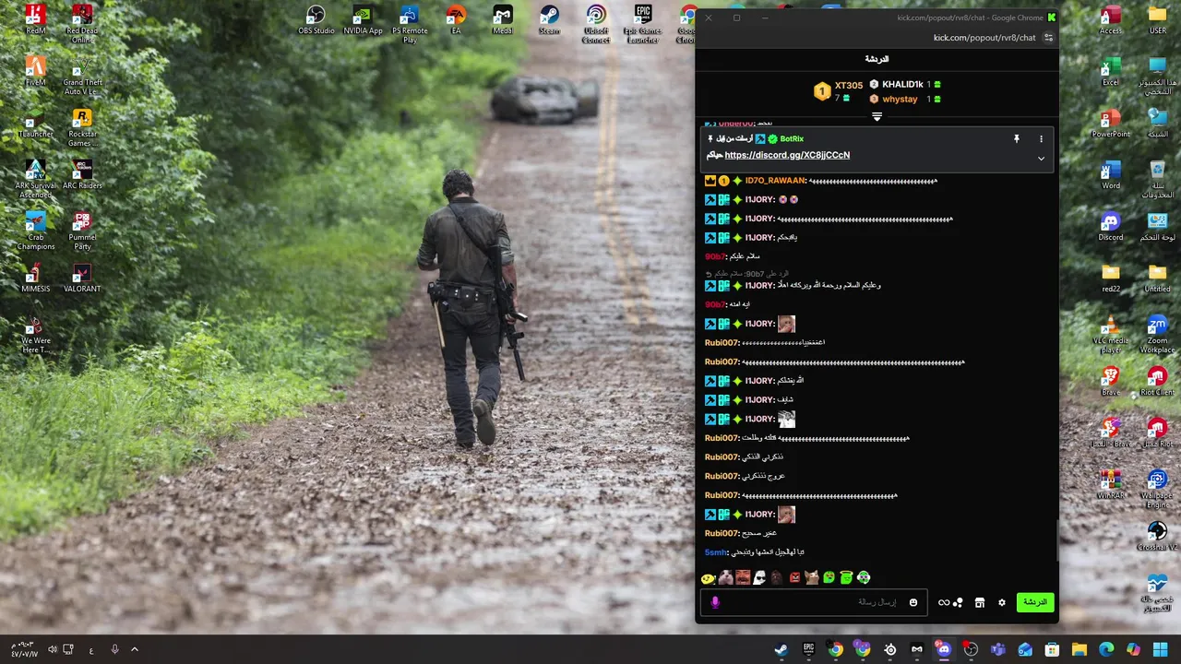
Task: Open Crab Champions desktop icon
Action: pyautogui.click(x=35, y=231)
